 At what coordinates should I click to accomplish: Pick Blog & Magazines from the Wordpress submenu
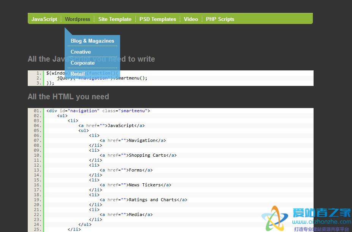pos(92,41)
